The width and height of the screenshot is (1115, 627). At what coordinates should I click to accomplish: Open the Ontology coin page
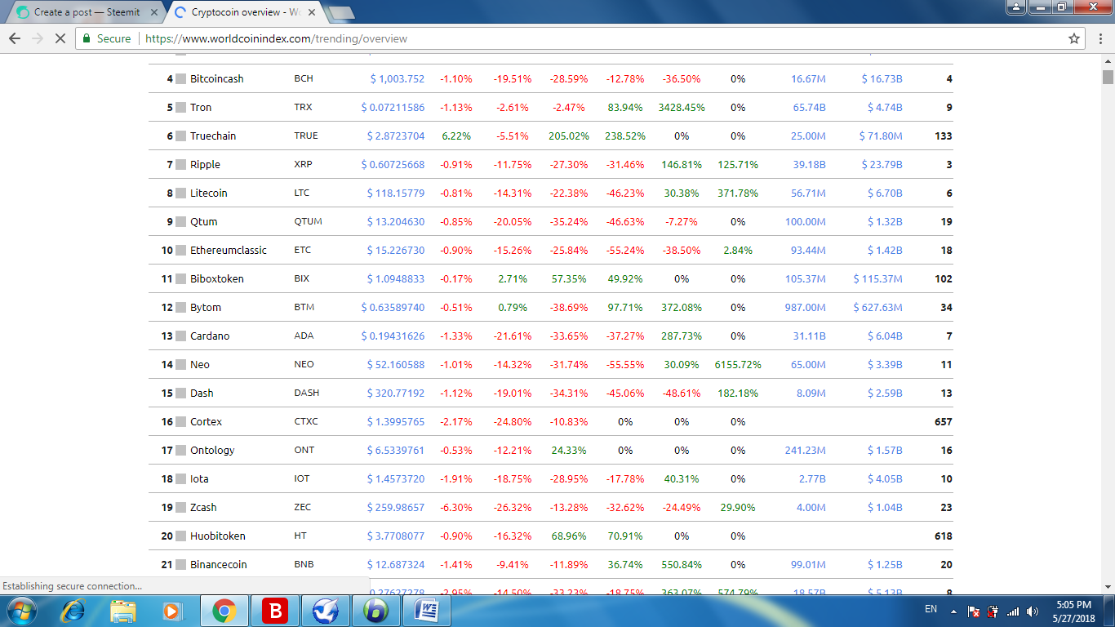[212, 451]
